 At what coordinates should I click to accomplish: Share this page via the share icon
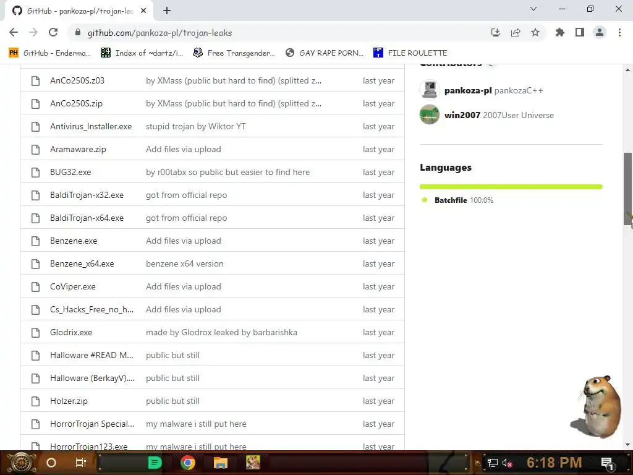tap(516, 32)
